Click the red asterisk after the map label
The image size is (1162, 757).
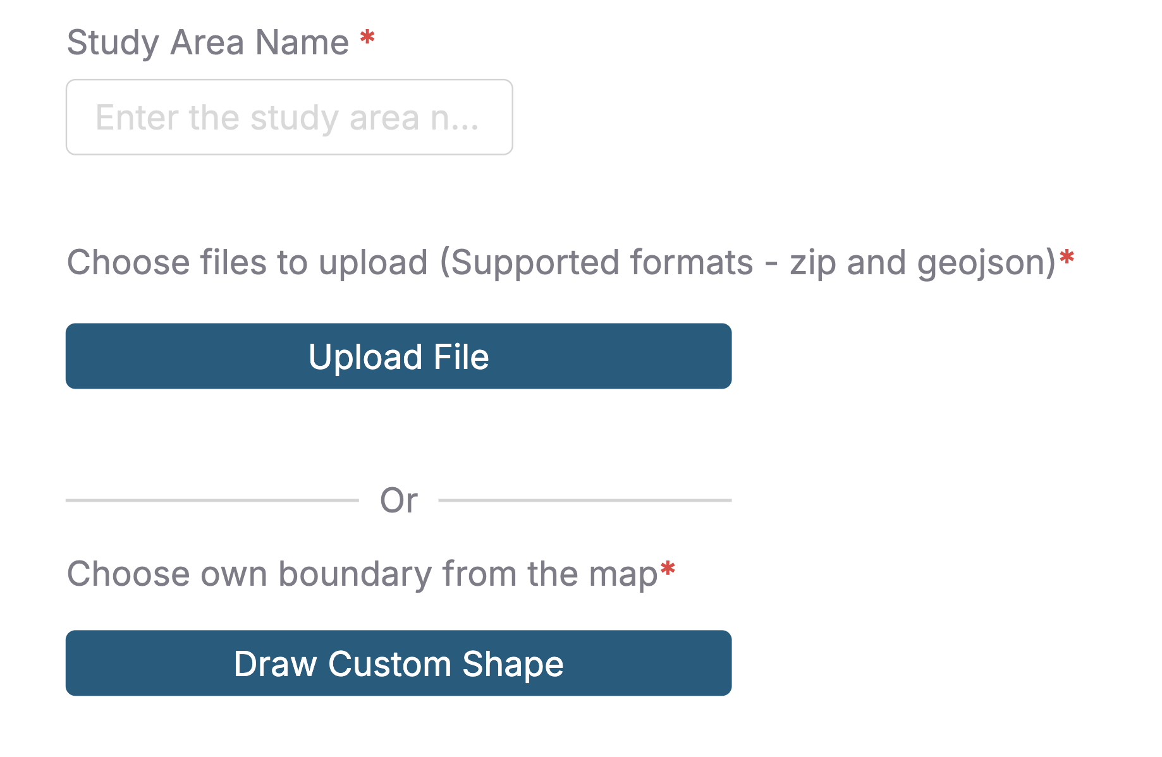668,569
